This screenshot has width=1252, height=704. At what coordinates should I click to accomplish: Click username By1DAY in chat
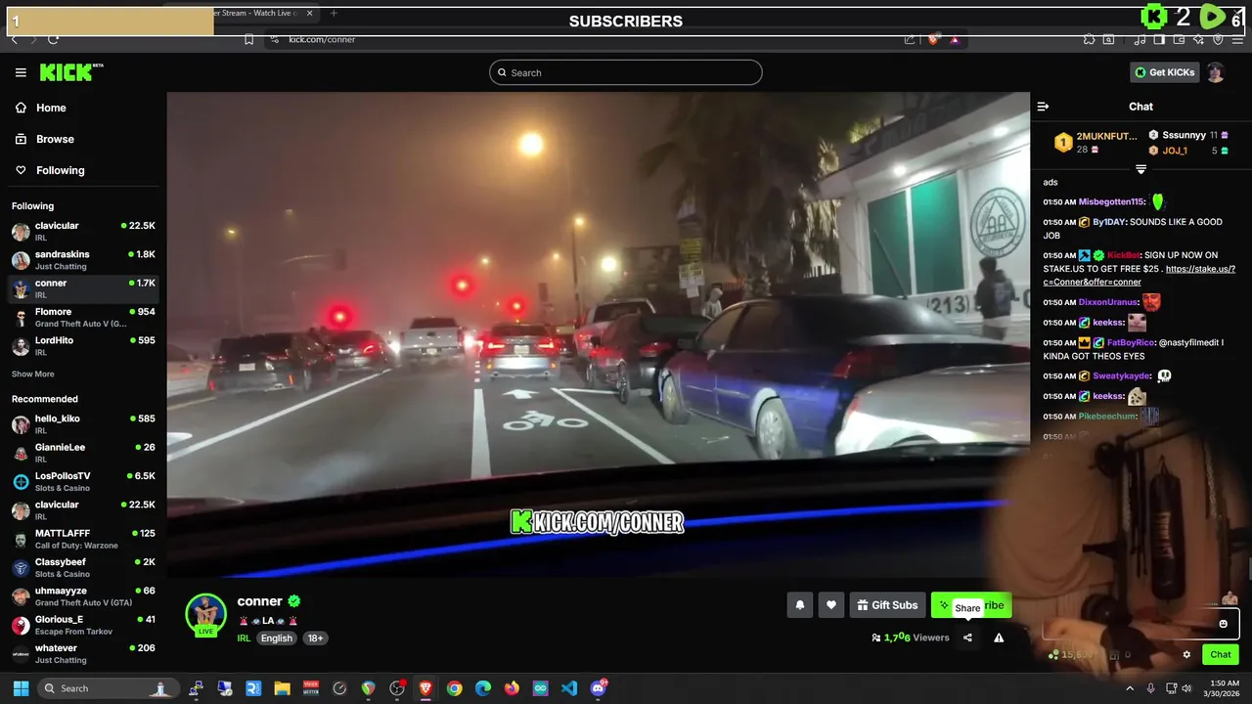pos(1109,222)
